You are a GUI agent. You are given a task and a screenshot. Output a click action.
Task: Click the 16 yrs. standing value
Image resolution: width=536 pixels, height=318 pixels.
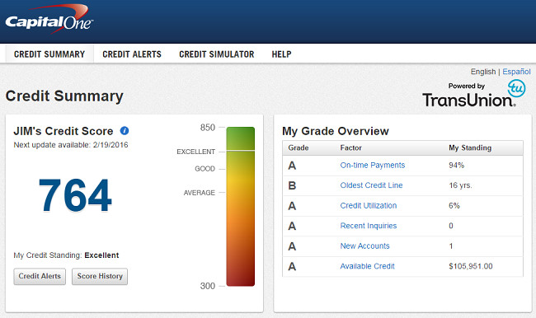460,185
